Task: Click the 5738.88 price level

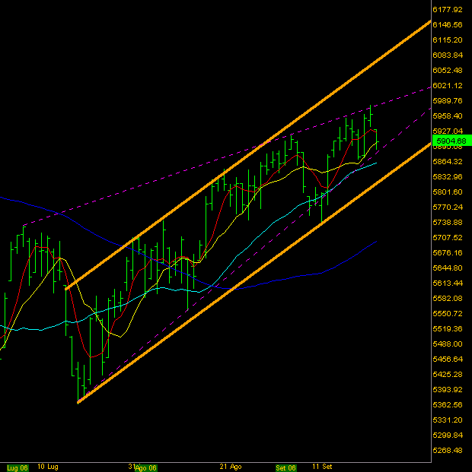Action: pos(448,222)
